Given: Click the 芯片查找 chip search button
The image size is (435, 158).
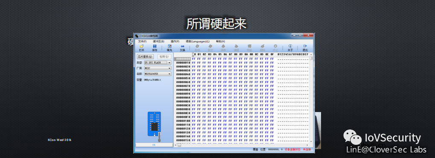Looking at the screenshot, I should (145, 57).
